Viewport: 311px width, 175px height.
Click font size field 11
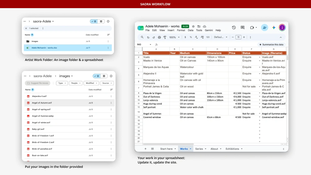pos(239,37)
